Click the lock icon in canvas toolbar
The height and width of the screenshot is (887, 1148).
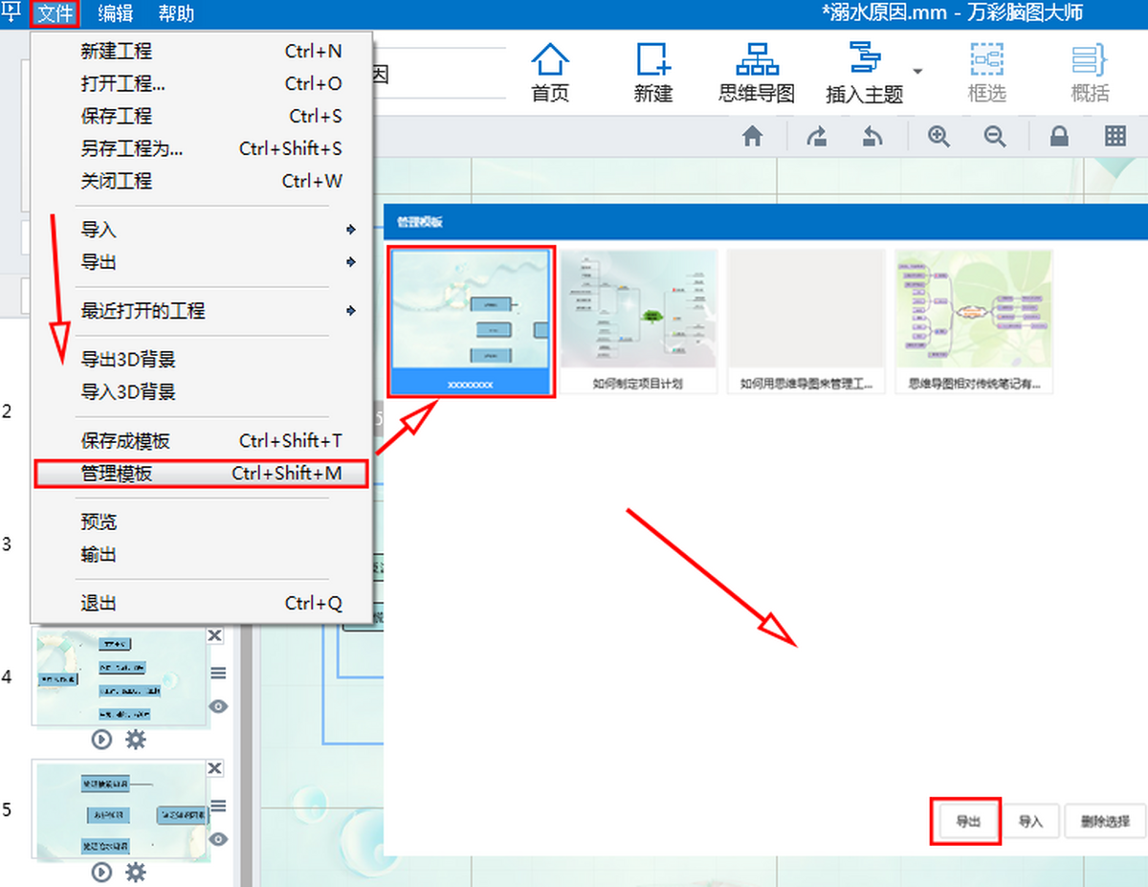coord(1059,137)
